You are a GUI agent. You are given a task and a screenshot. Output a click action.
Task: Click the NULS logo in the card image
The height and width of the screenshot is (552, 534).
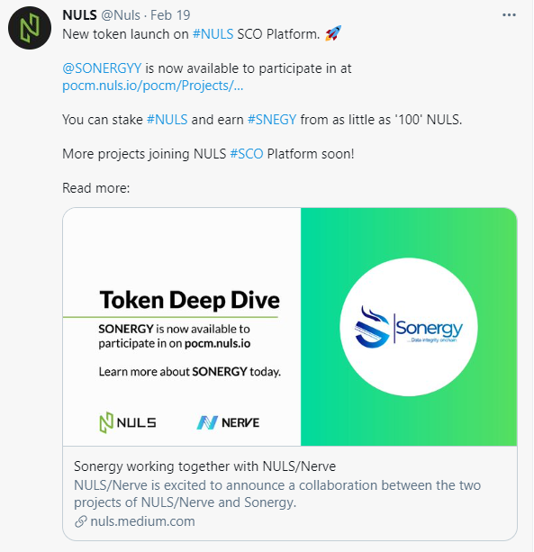[128, 422]
